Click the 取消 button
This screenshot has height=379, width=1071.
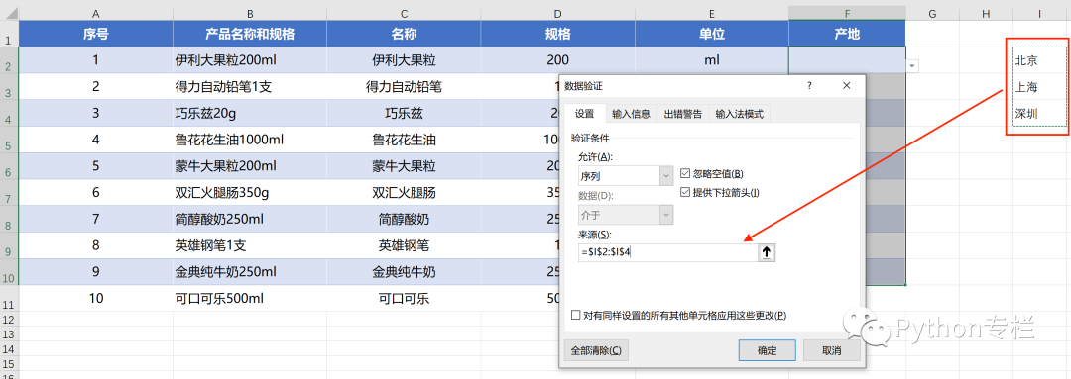click(x=831, y=350)
